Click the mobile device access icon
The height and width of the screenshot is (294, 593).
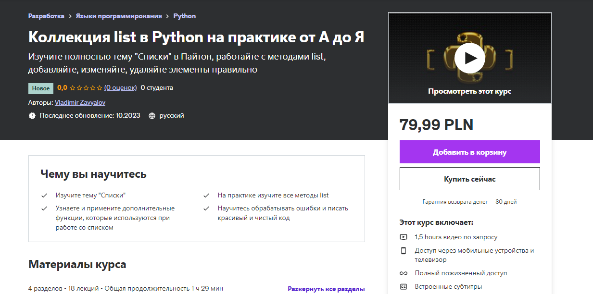(404, 251)
